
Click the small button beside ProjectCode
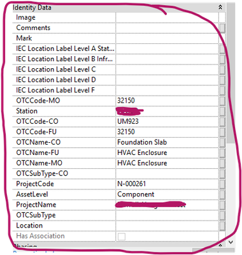(x=222, y=184)
